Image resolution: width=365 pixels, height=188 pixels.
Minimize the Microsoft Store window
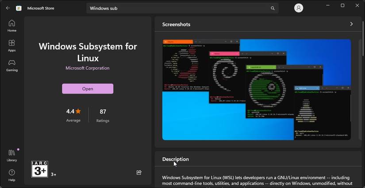coord(327,6)
